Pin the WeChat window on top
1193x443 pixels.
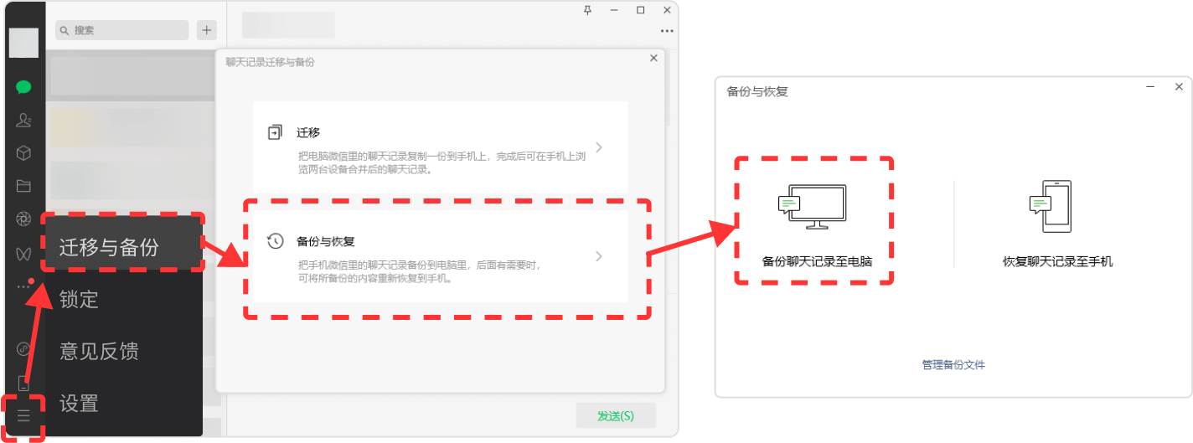coord(587,10)
